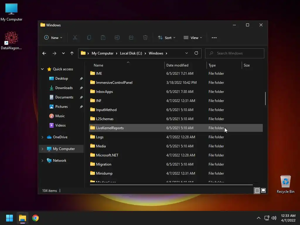
Task: Expand the address bar history dropdown
Action: (187, 53)
